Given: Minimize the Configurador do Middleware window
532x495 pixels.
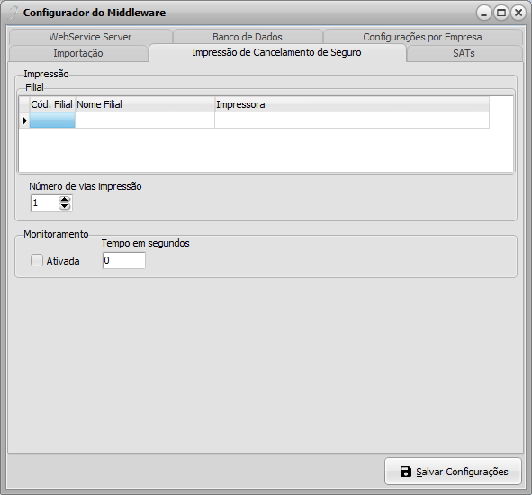Looking at the screenshot, I should (483, 13).
